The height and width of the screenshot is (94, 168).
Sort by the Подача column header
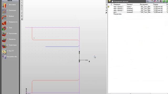pos(156,4)
